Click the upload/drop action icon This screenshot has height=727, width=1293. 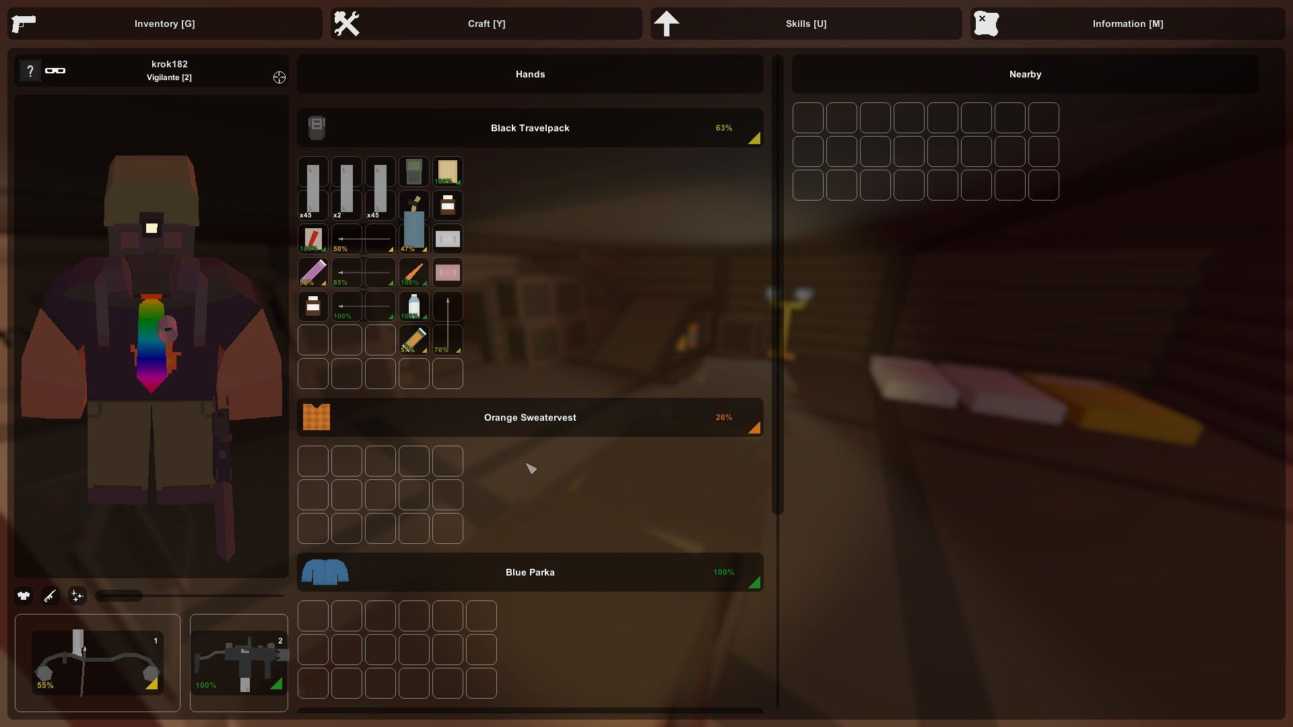(668, 23)
